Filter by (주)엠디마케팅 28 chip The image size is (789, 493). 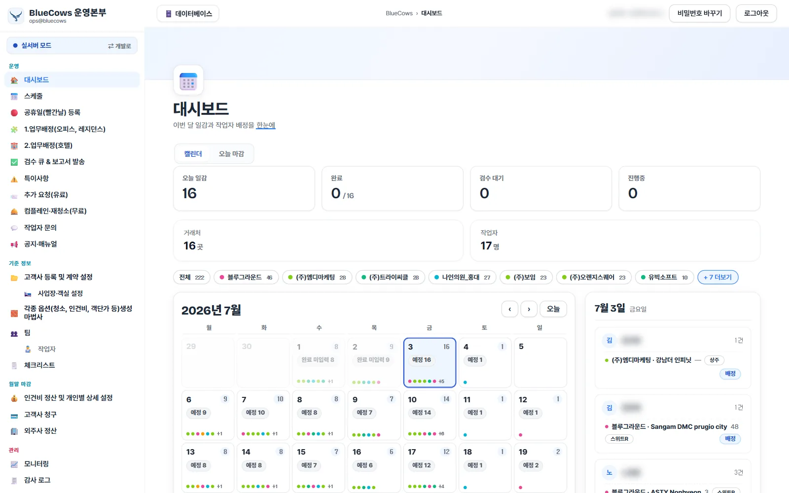[317, 277]
